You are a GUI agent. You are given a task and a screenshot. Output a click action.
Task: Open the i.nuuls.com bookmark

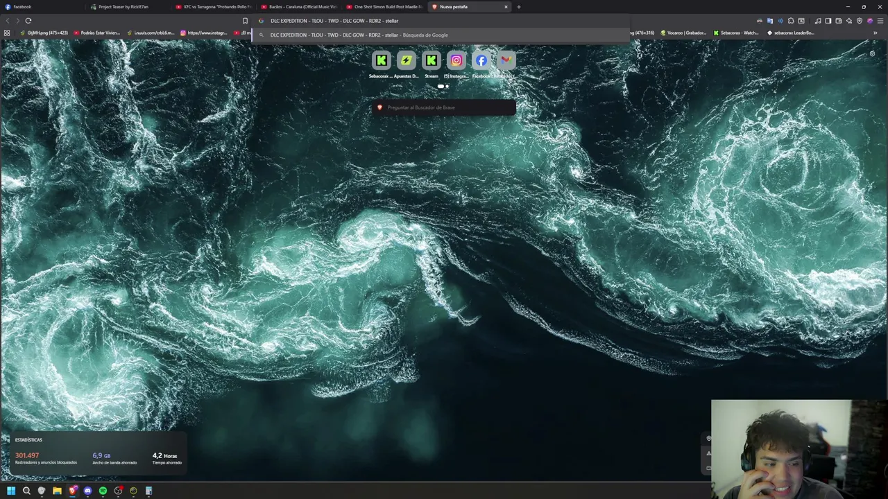[150, 33]
